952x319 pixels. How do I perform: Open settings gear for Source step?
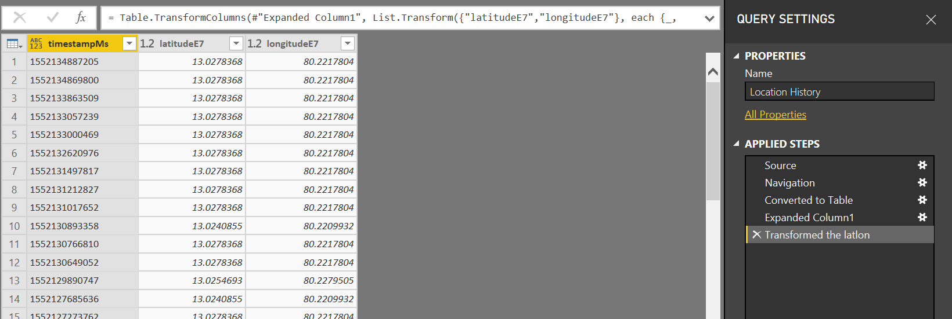point(922,165)
